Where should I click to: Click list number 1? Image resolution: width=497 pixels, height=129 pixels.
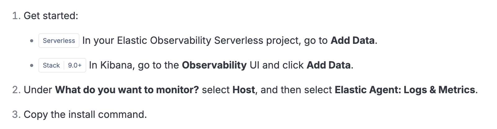(x=16, y=16)
